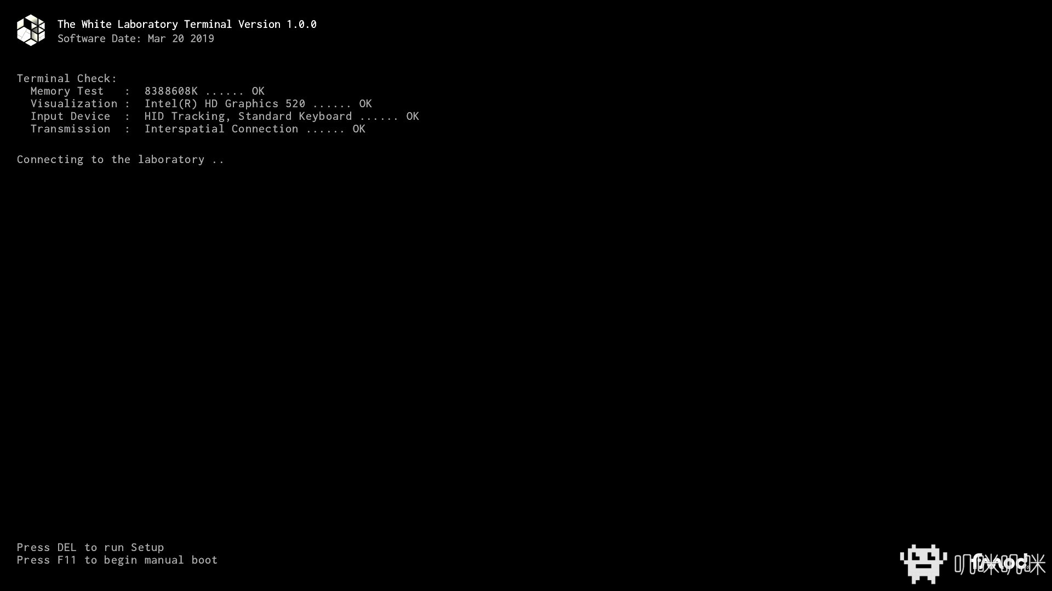1052x591 pixels.
Task: Click the Visualization OK status indicator
Action: coord(365,103)
